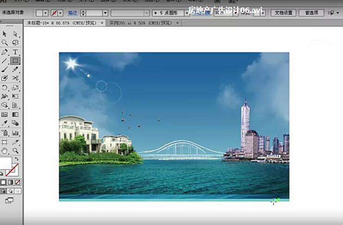The width and height of the screenshot is (343, 225).
Task: Switch to the Hand tool
Action: [5, 150]
